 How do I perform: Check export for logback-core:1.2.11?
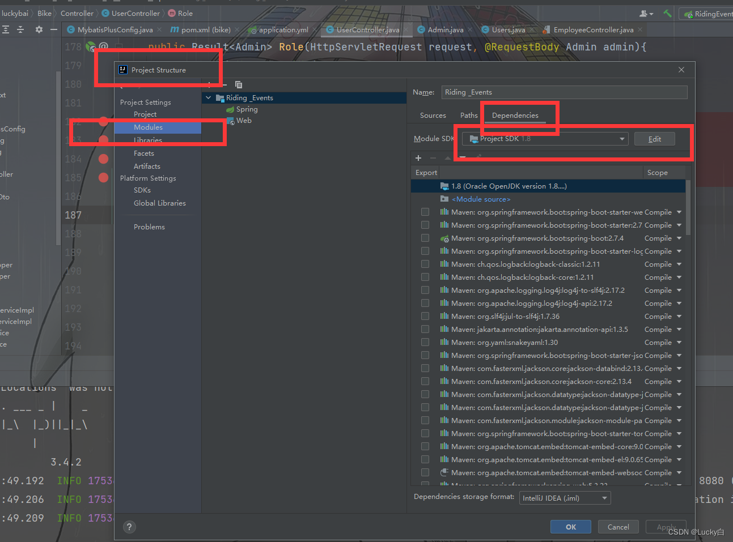(425, 278)
